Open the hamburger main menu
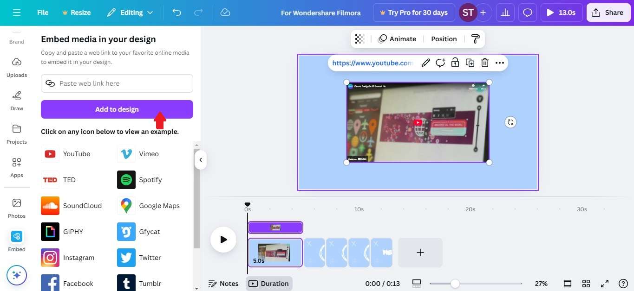 (17, 13)
